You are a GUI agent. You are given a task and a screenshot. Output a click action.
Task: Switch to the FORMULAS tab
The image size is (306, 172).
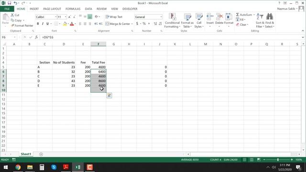(73, 9)
